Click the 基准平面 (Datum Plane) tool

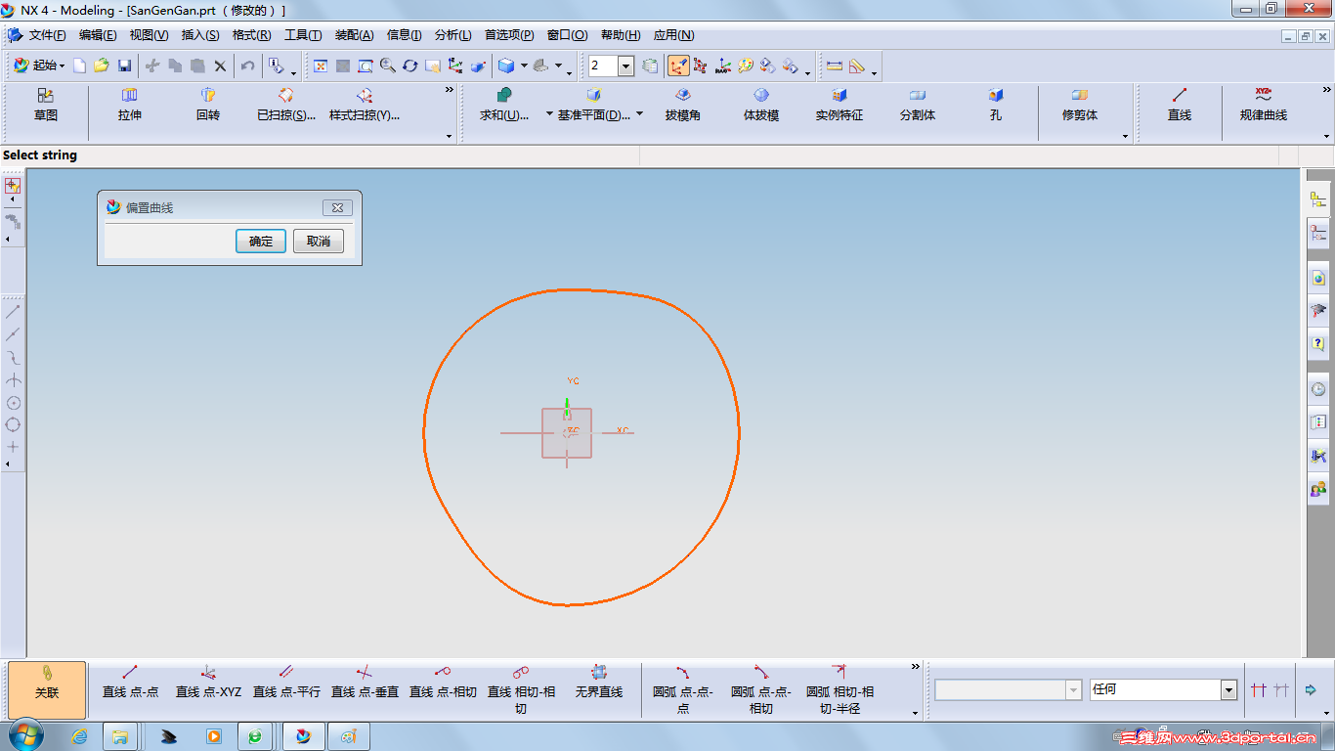click(x=594, y=105)
